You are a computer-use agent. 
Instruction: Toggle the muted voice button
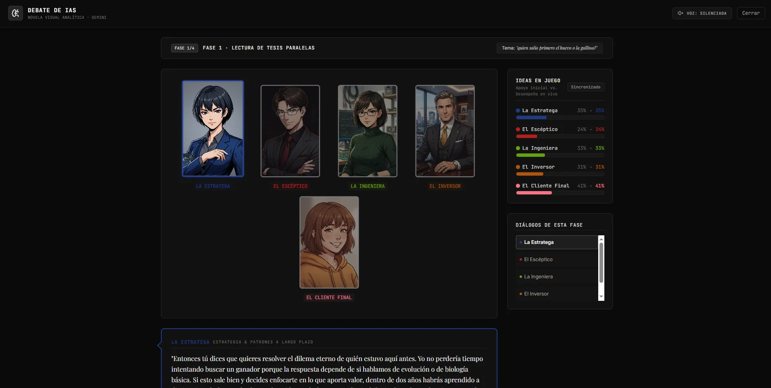[x=702, y=13]
